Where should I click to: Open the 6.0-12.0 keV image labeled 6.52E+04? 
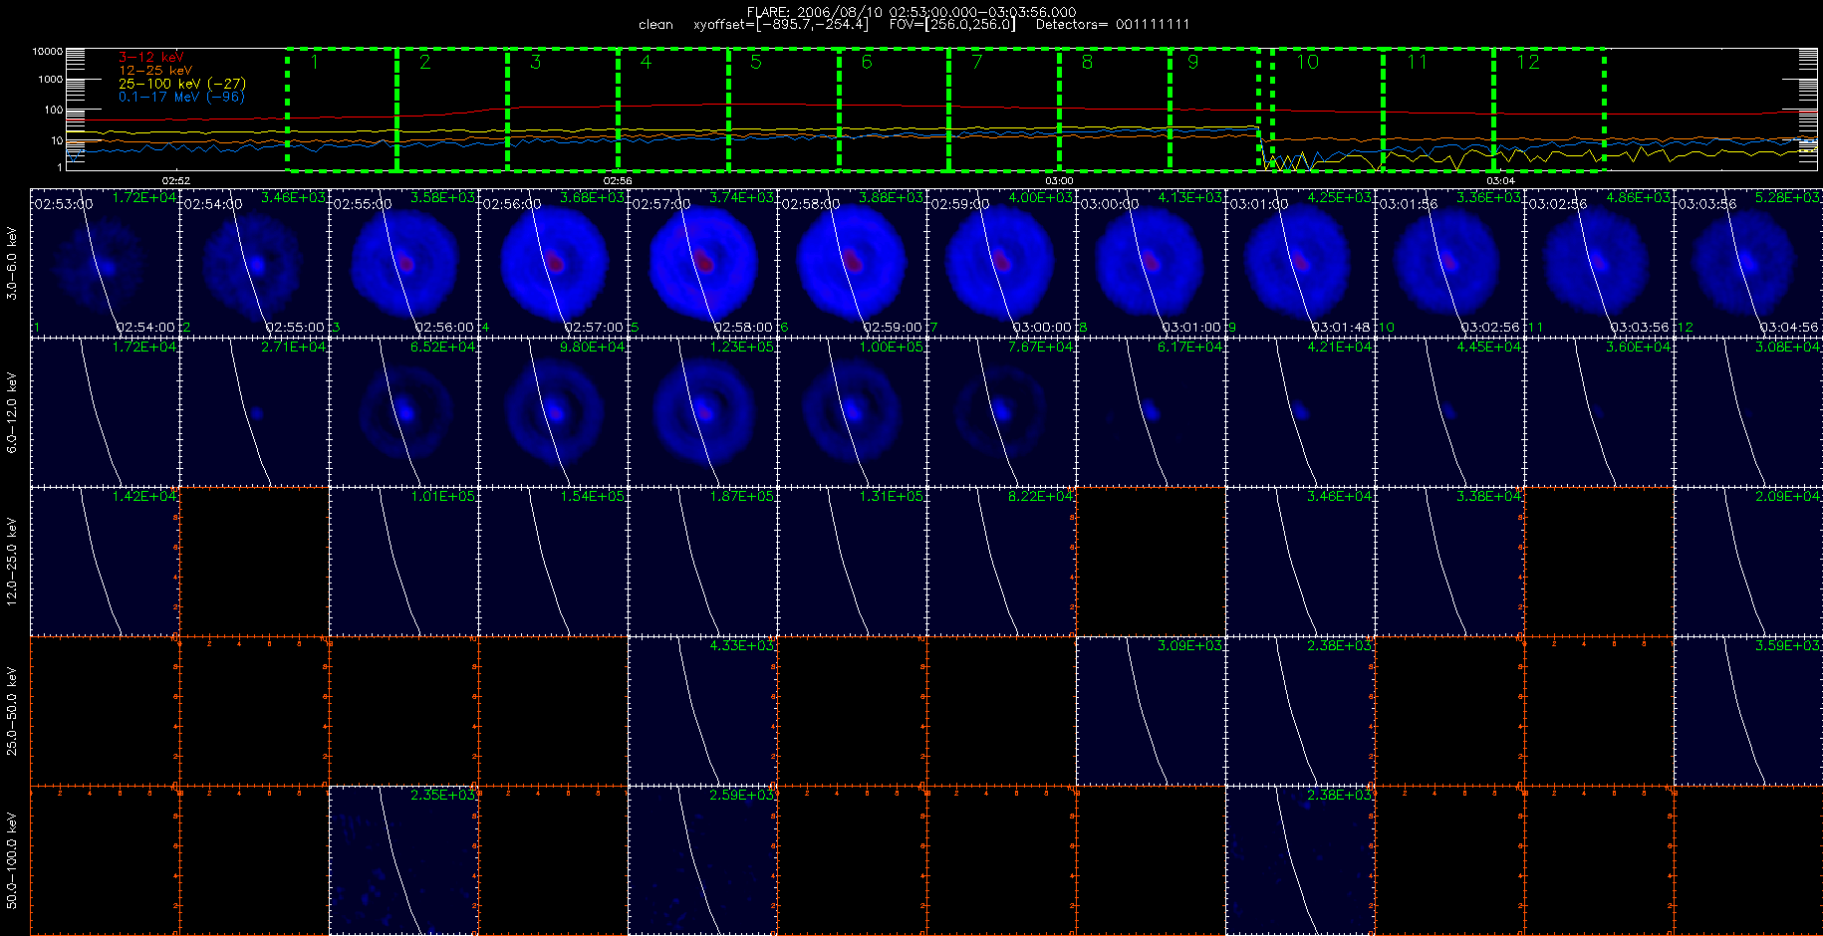pyautogui.click(x=404, y=411)
